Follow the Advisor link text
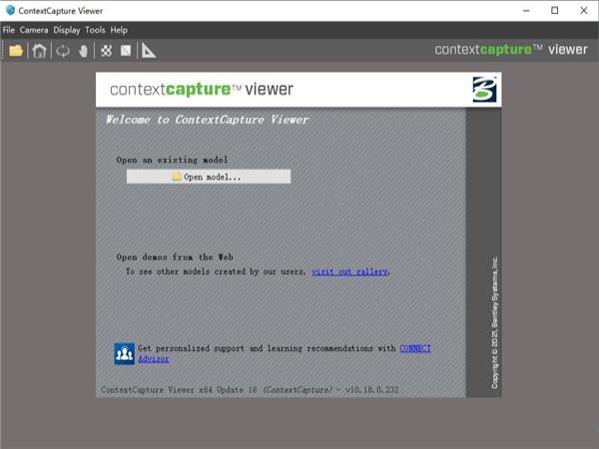Viewport: 599px width, 449px height. [x=154, y=359]
